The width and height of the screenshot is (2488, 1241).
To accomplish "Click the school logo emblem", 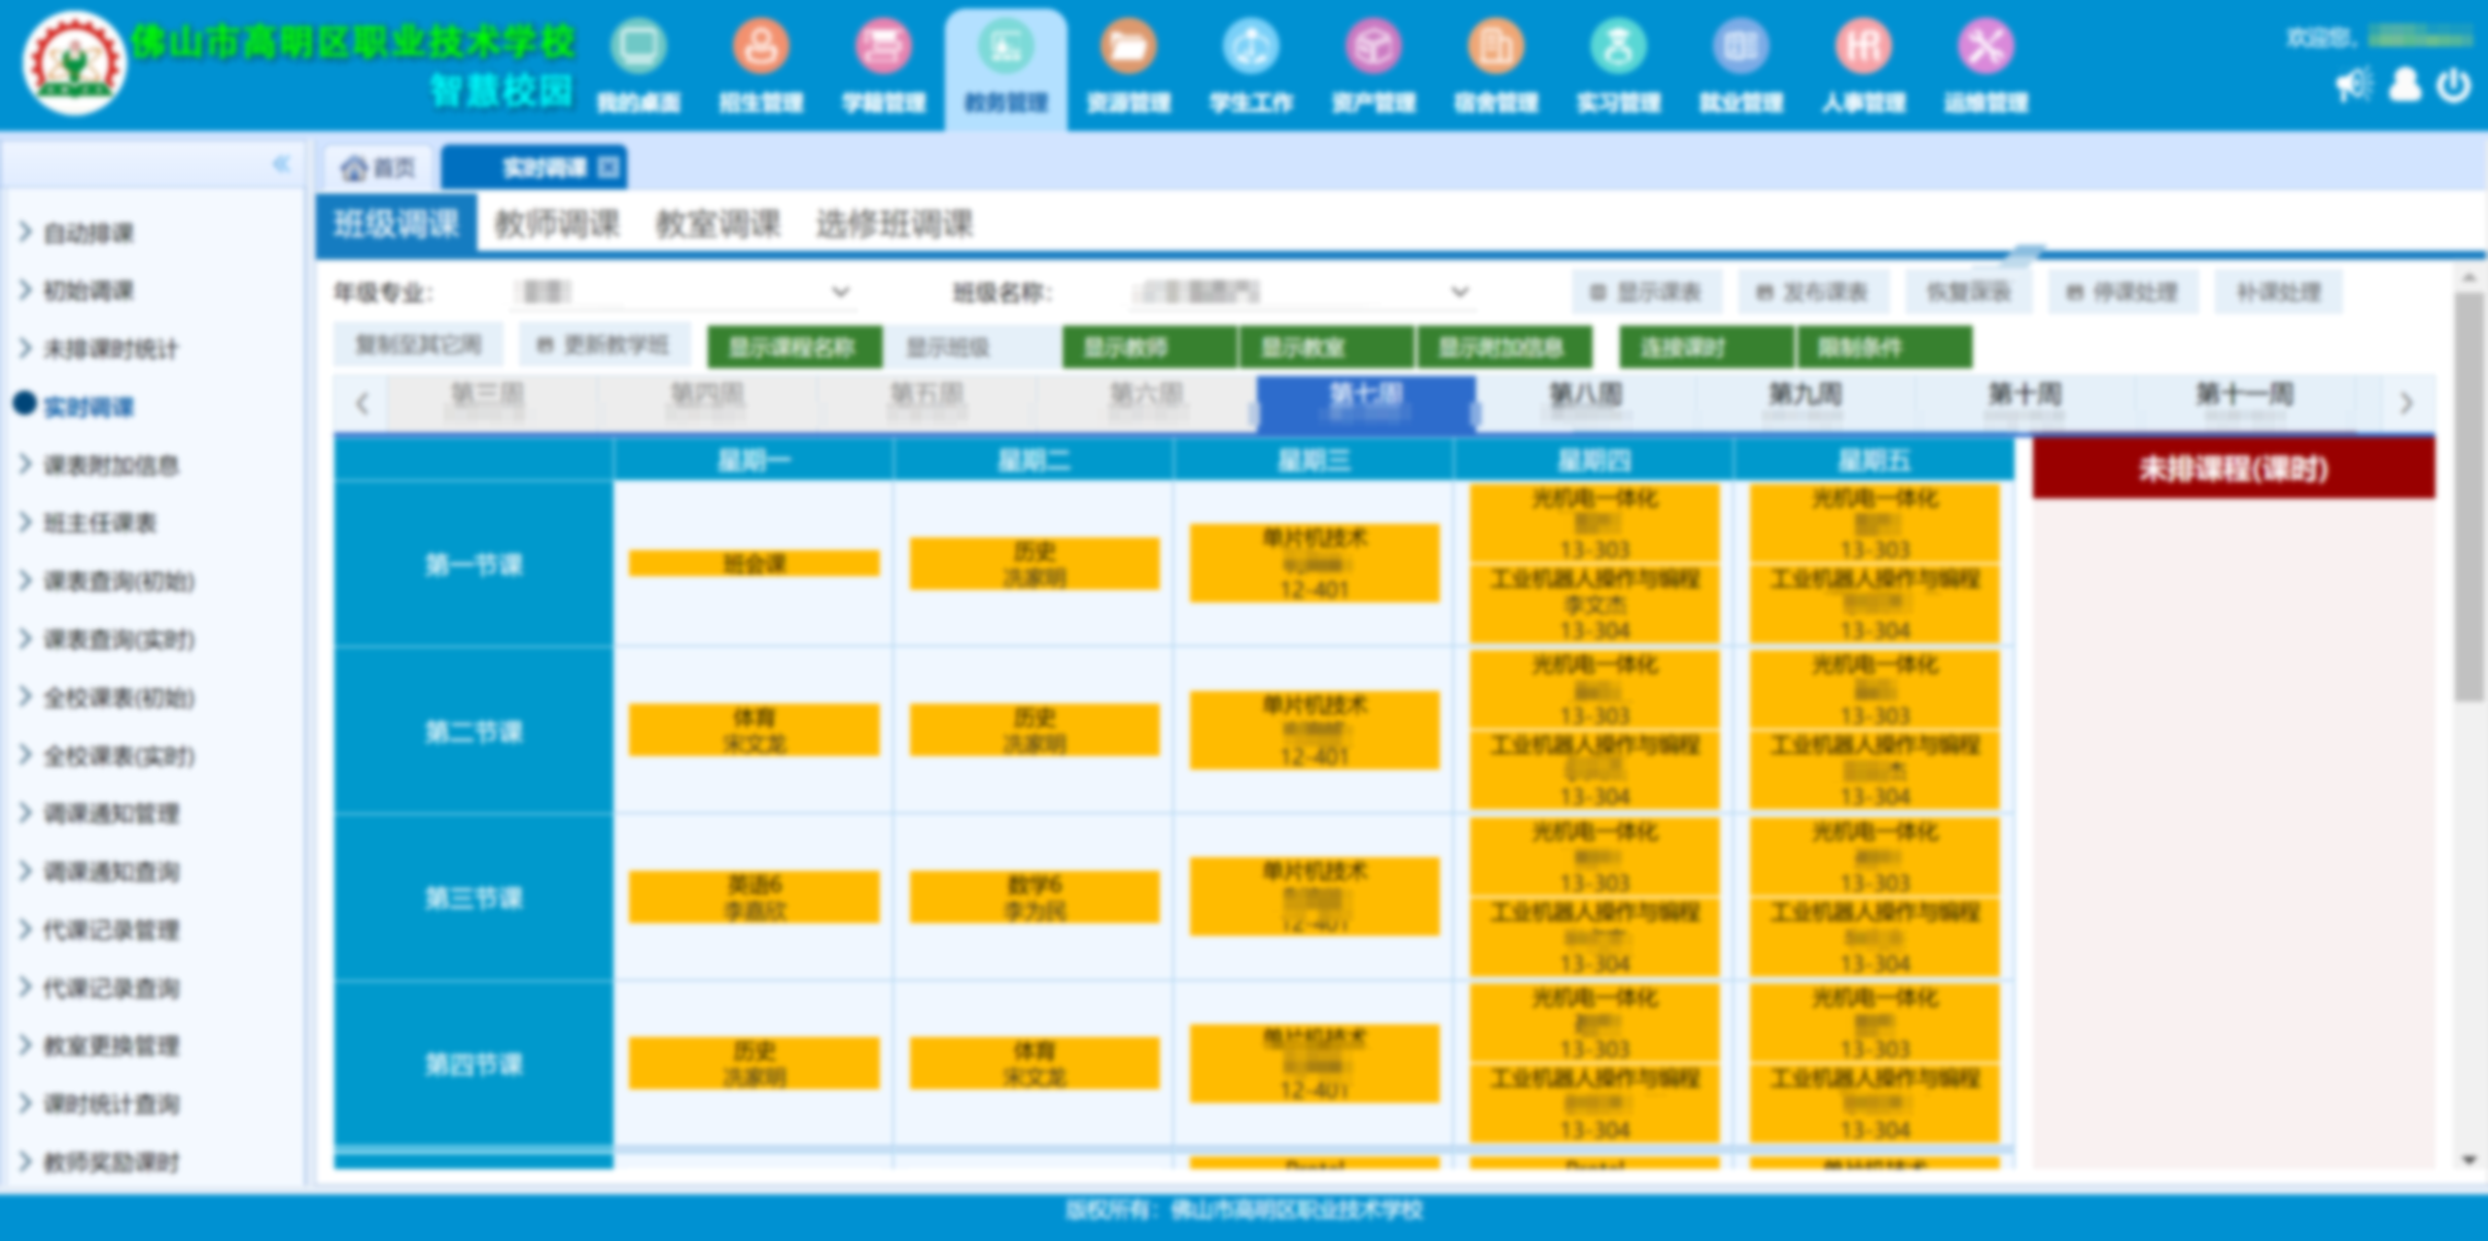I will tap(74, 64).
